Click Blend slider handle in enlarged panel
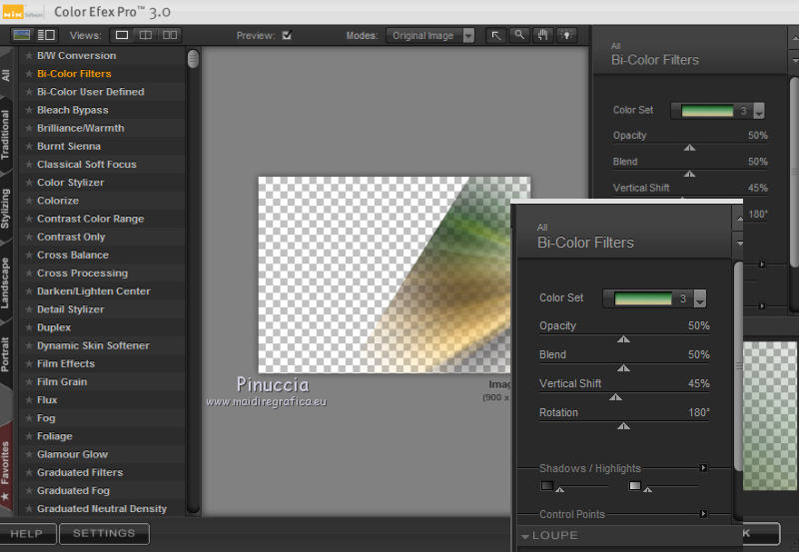Viewport: 799px width, 552px height. coord(623,368)
